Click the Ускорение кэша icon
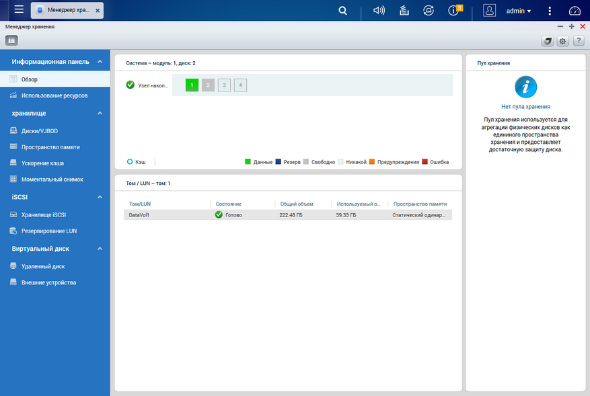The image size is (590, 396). click(x=13, y=163)
